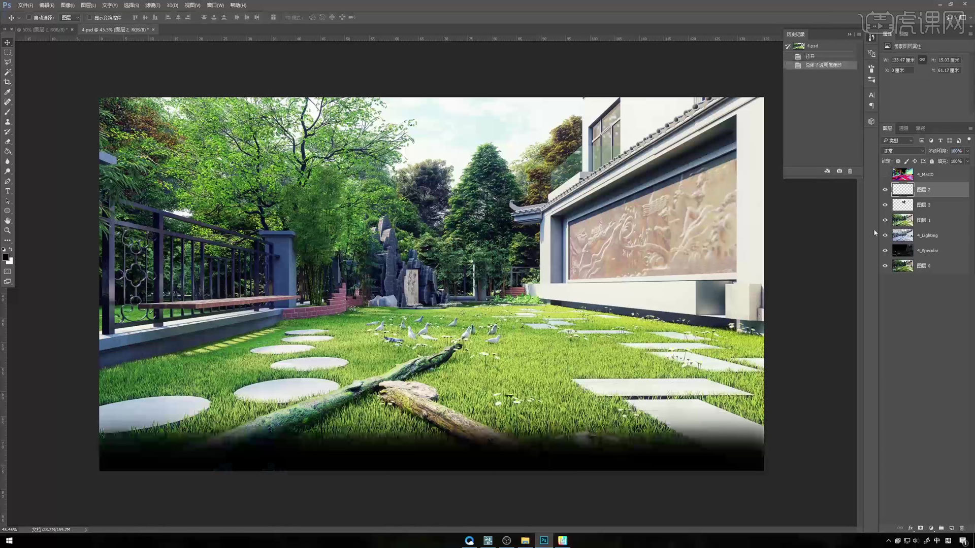
Task: Close the 4.psd document tab
Action: point(153,29)
